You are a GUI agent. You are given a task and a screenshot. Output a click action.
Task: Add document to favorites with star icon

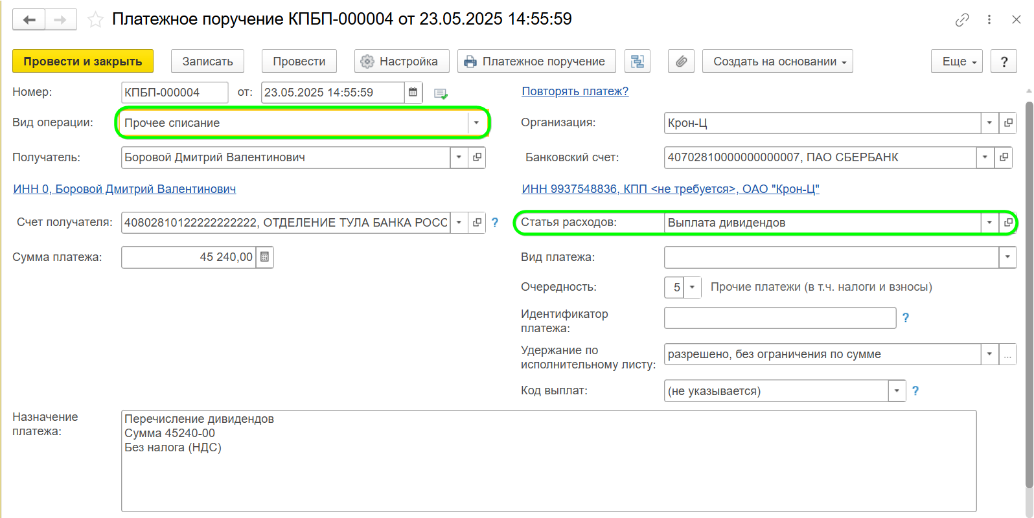tap(95, 19)
